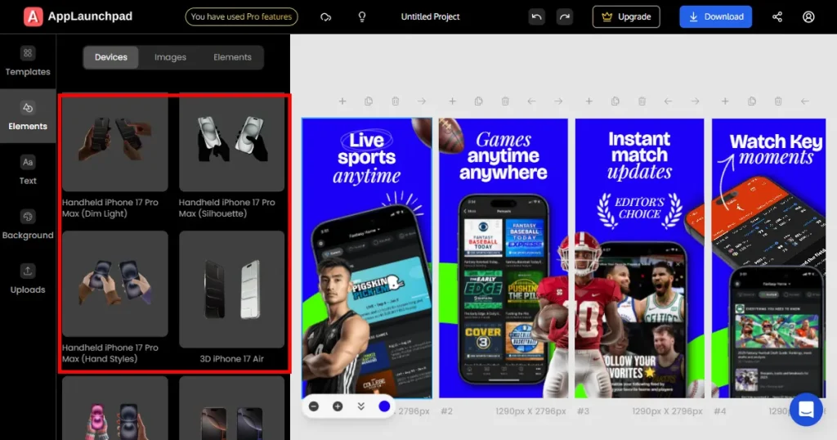Pick the blue background color swatch

click(384, 406)
